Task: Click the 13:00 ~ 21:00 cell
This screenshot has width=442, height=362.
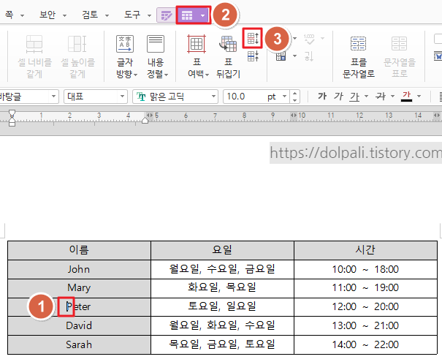Action: 365,326
